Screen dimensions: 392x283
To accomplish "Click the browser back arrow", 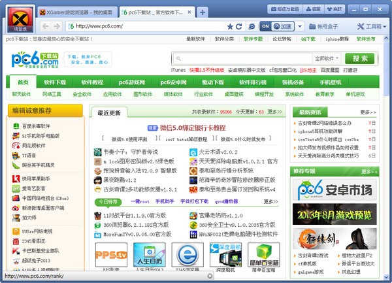I will pos(46,26).
